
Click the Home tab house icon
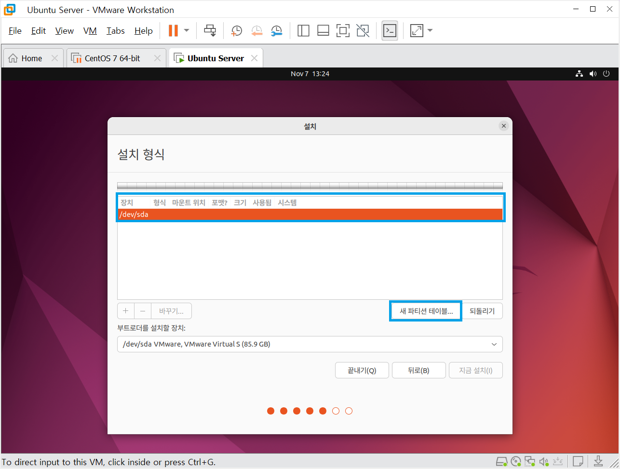pyautogui.click(x=13, y=58)
